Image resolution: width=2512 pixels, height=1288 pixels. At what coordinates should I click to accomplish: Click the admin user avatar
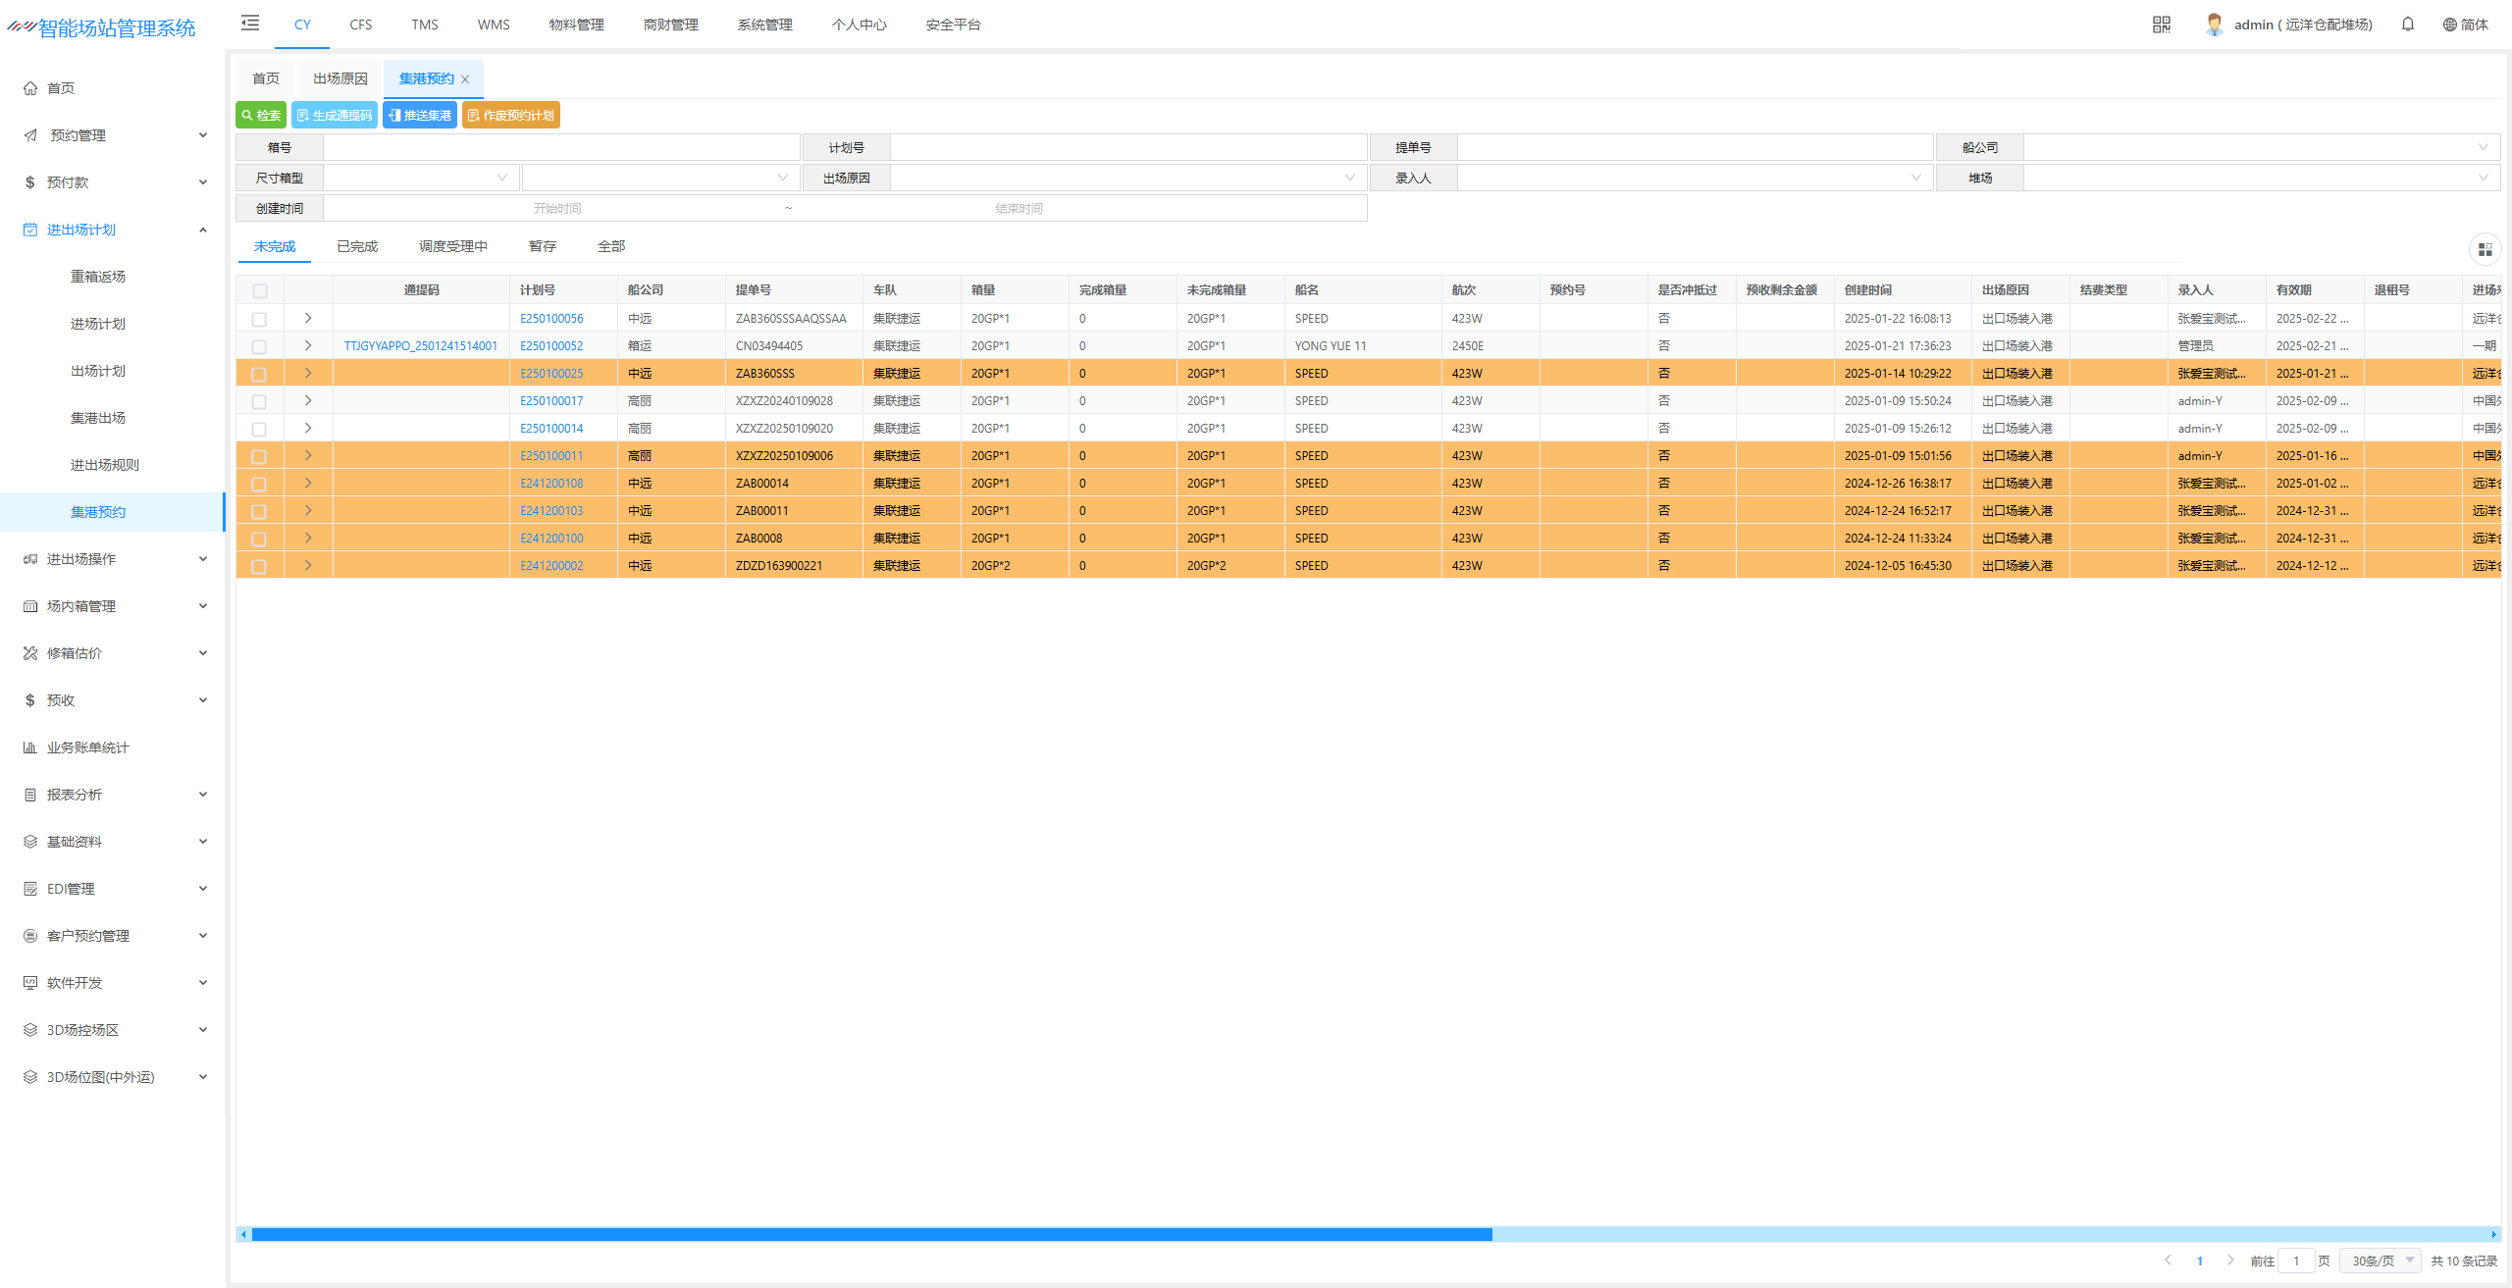2214,25
